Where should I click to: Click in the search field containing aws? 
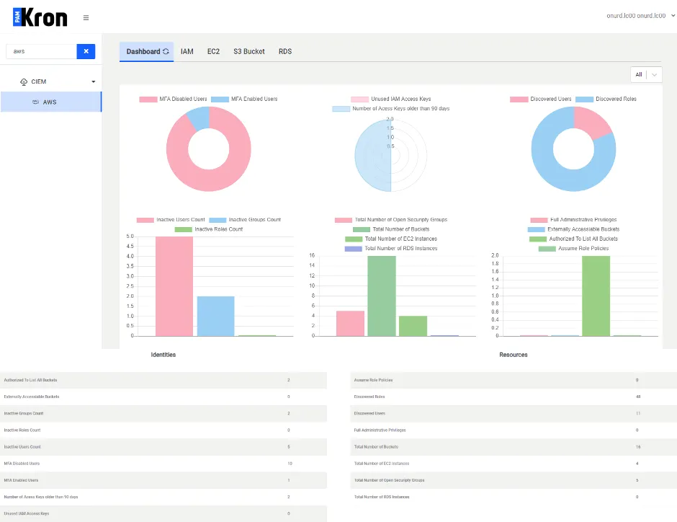(x=42, y=51)
